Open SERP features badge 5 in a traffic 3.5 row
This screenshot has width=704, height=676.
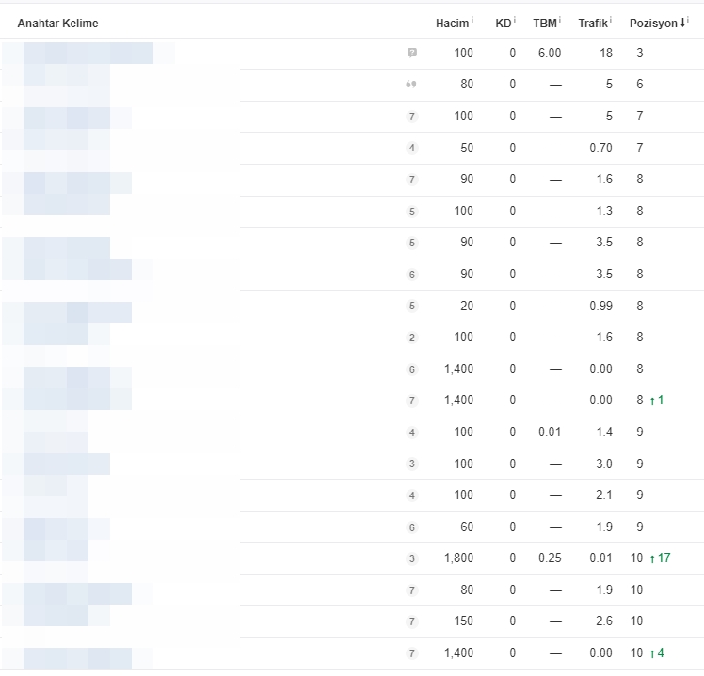coord(411,243)
